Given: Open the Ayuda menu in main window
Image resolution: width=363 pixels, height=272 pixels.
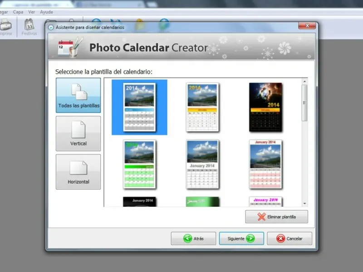Looking at the screenshot, I should click(x=46, y=12).
